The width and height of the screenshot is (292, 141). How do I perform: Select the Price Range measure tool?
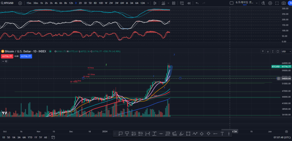pyautogui.click(x=154, y=133)
